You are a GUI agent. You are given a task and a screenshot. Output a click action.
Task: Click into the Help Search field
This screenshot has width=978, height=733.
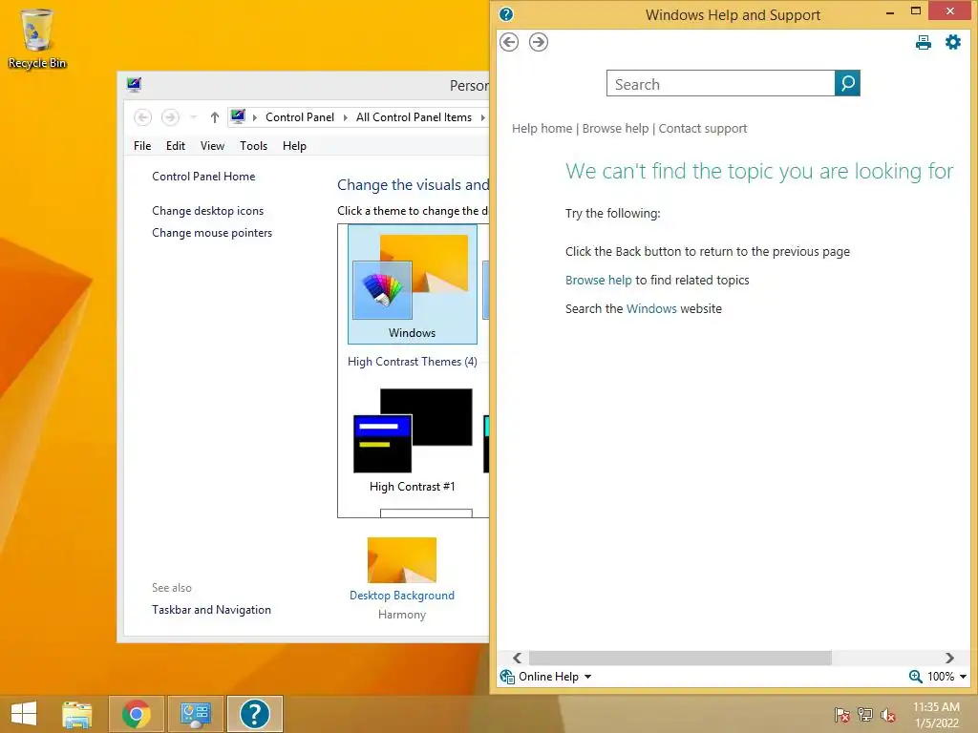coord(720,84)
